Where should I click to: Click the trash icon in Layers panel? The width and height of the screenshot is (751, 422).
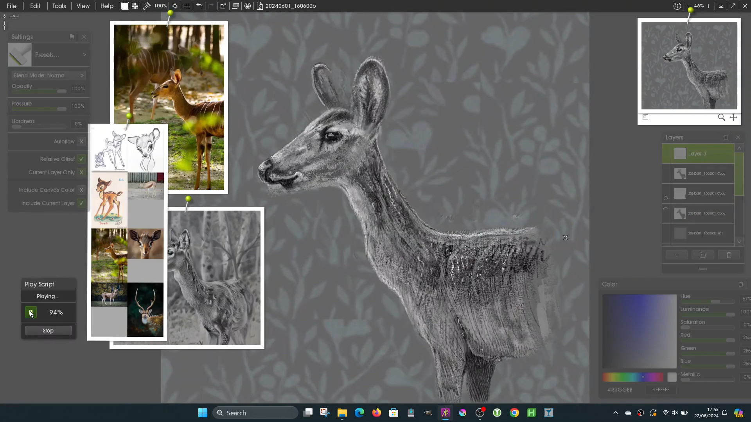[729, 255]
